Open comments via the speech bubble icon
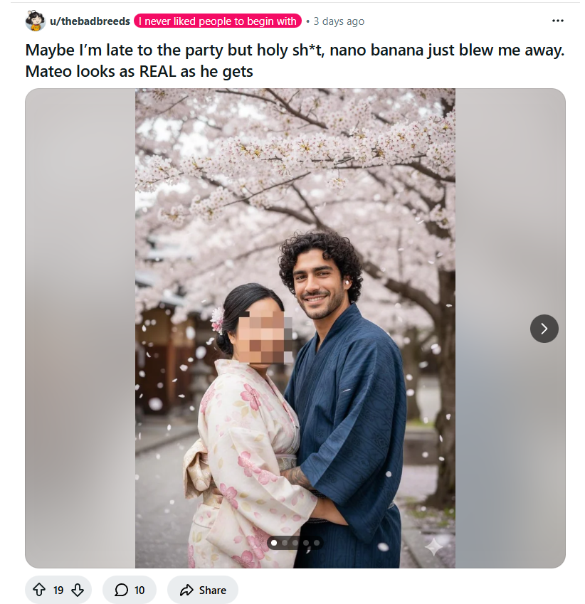The width and height of the screenshot is (585, 604). coord(121,590)
